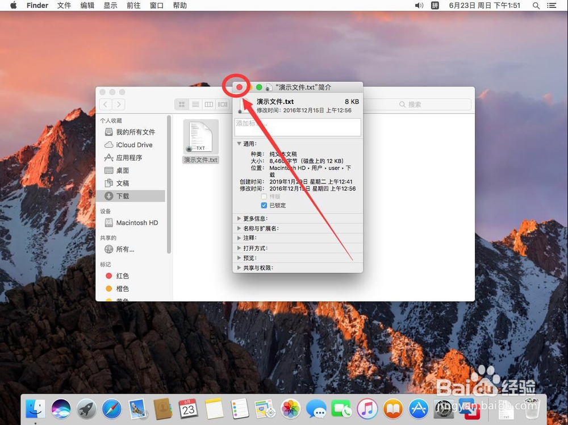Open the 前往 menu

click(x=133, y=6)
